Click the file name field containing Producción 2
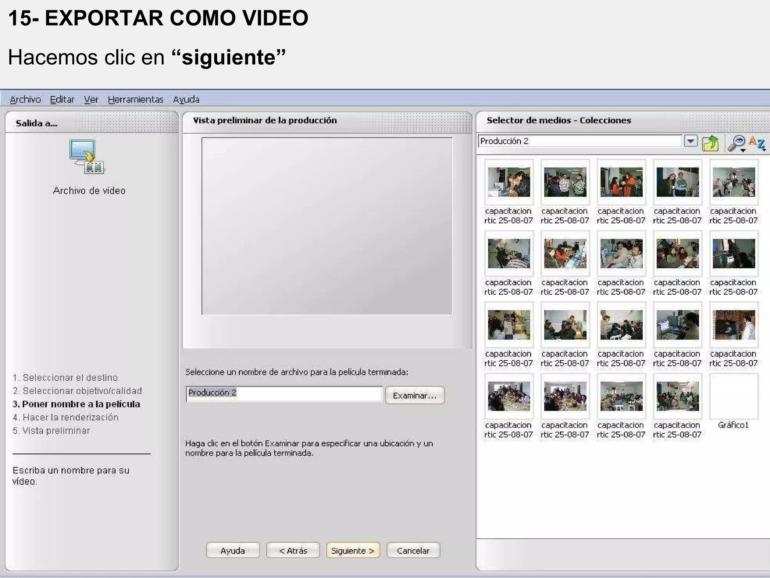This screenshot has width=770, height=578. point(284,394)
